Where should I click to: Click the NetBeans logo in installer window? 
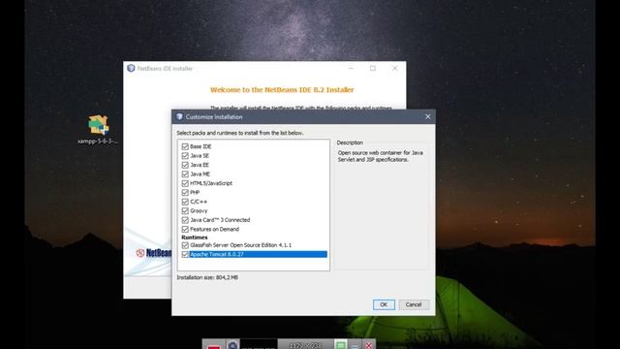tap(154, 253)
